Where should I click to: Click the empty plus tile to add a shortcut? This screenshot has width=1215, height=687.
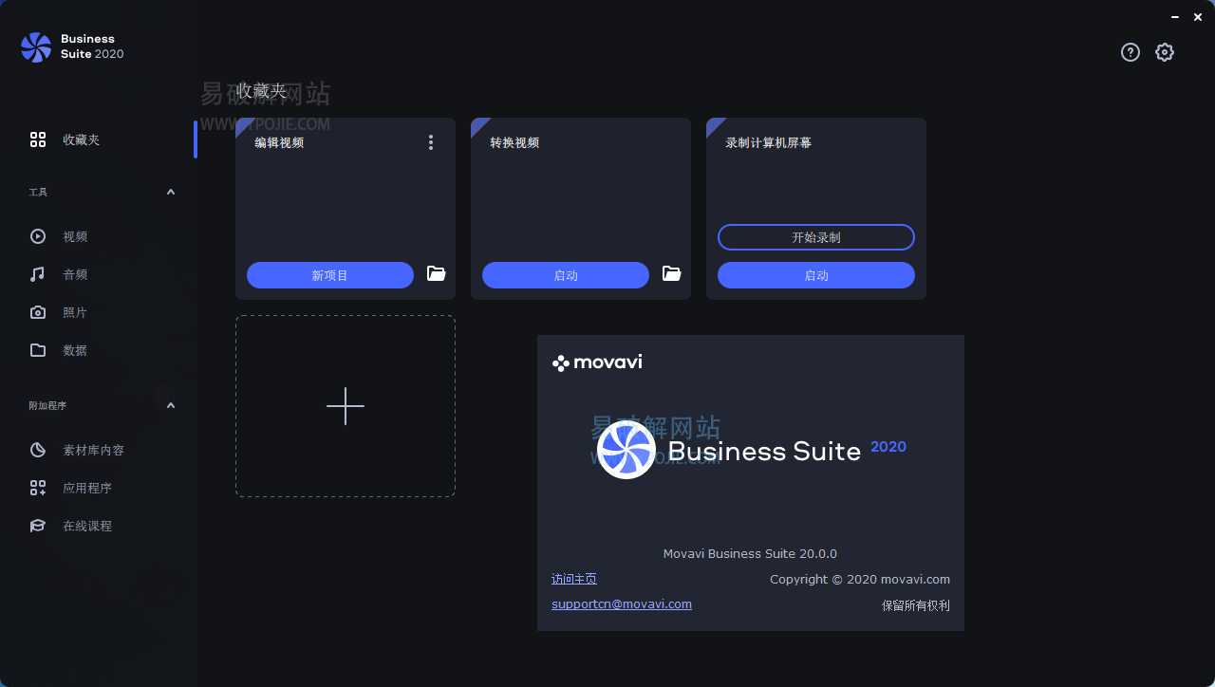345,406
